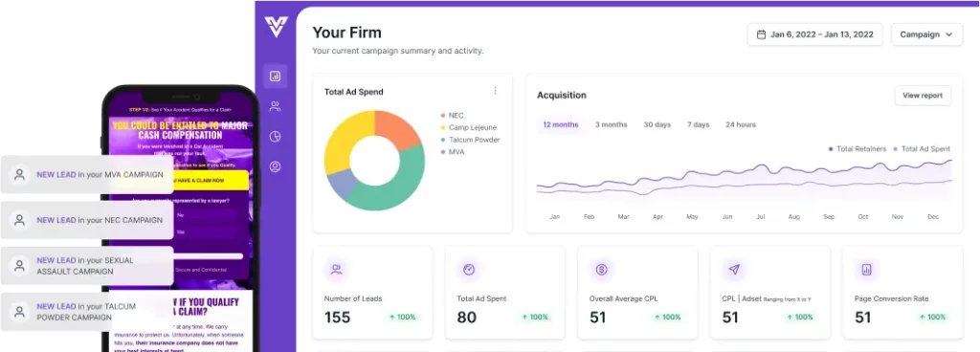
Task: Click the CPL Adset paper plane icon
Action: 734,270
